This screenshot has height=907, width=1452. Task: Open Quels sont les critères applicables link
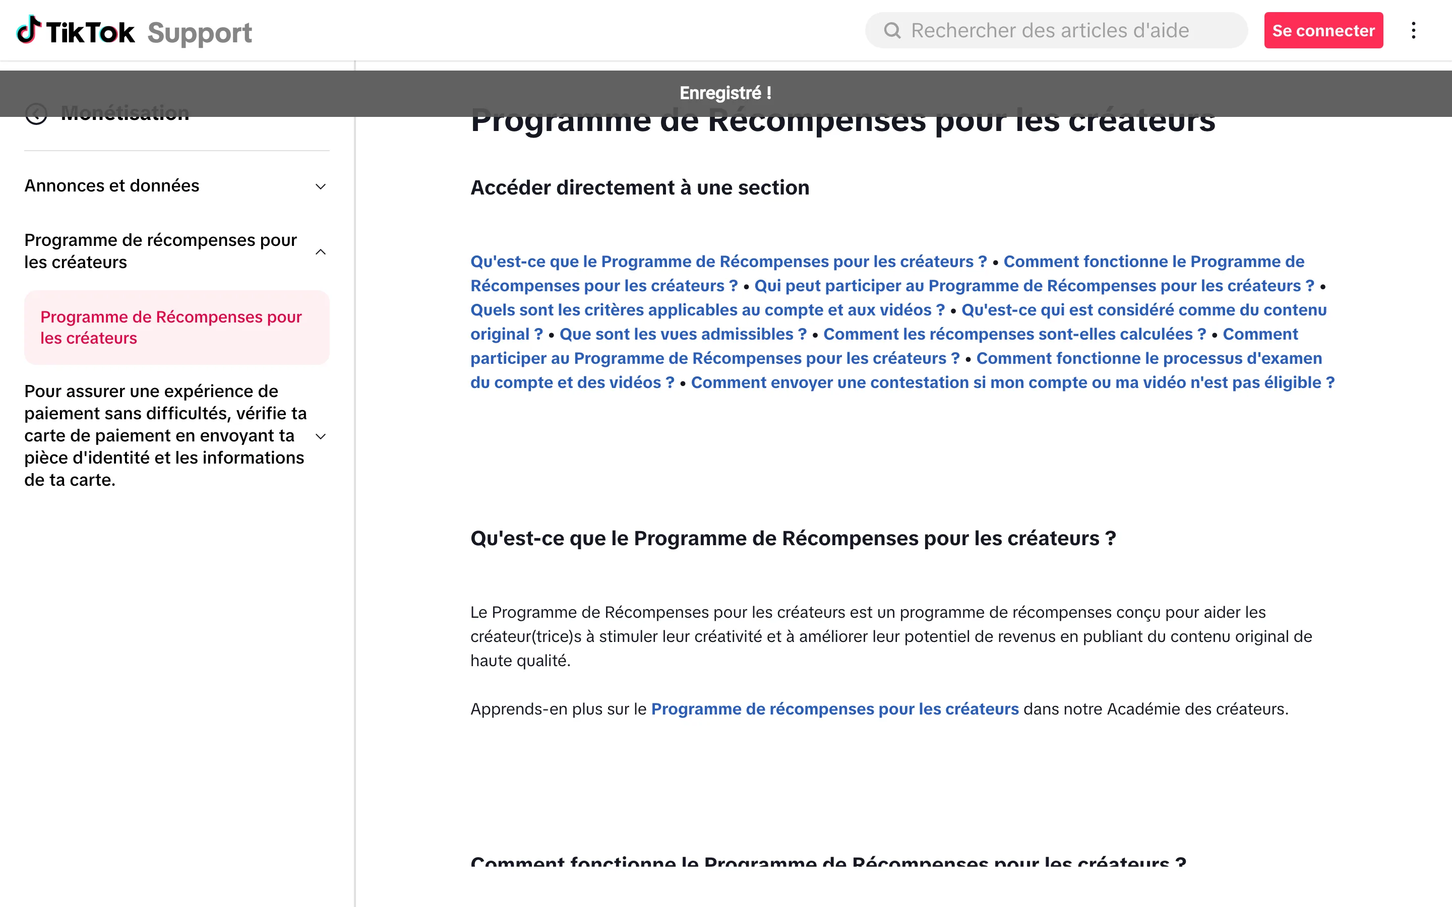click(x=707, y=310)
